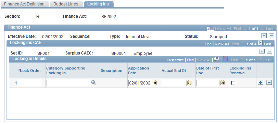Image resolution: width=278 pixels, height=124 pixels.
Task: Open the Application Date calendar picker
Action: 155,83
